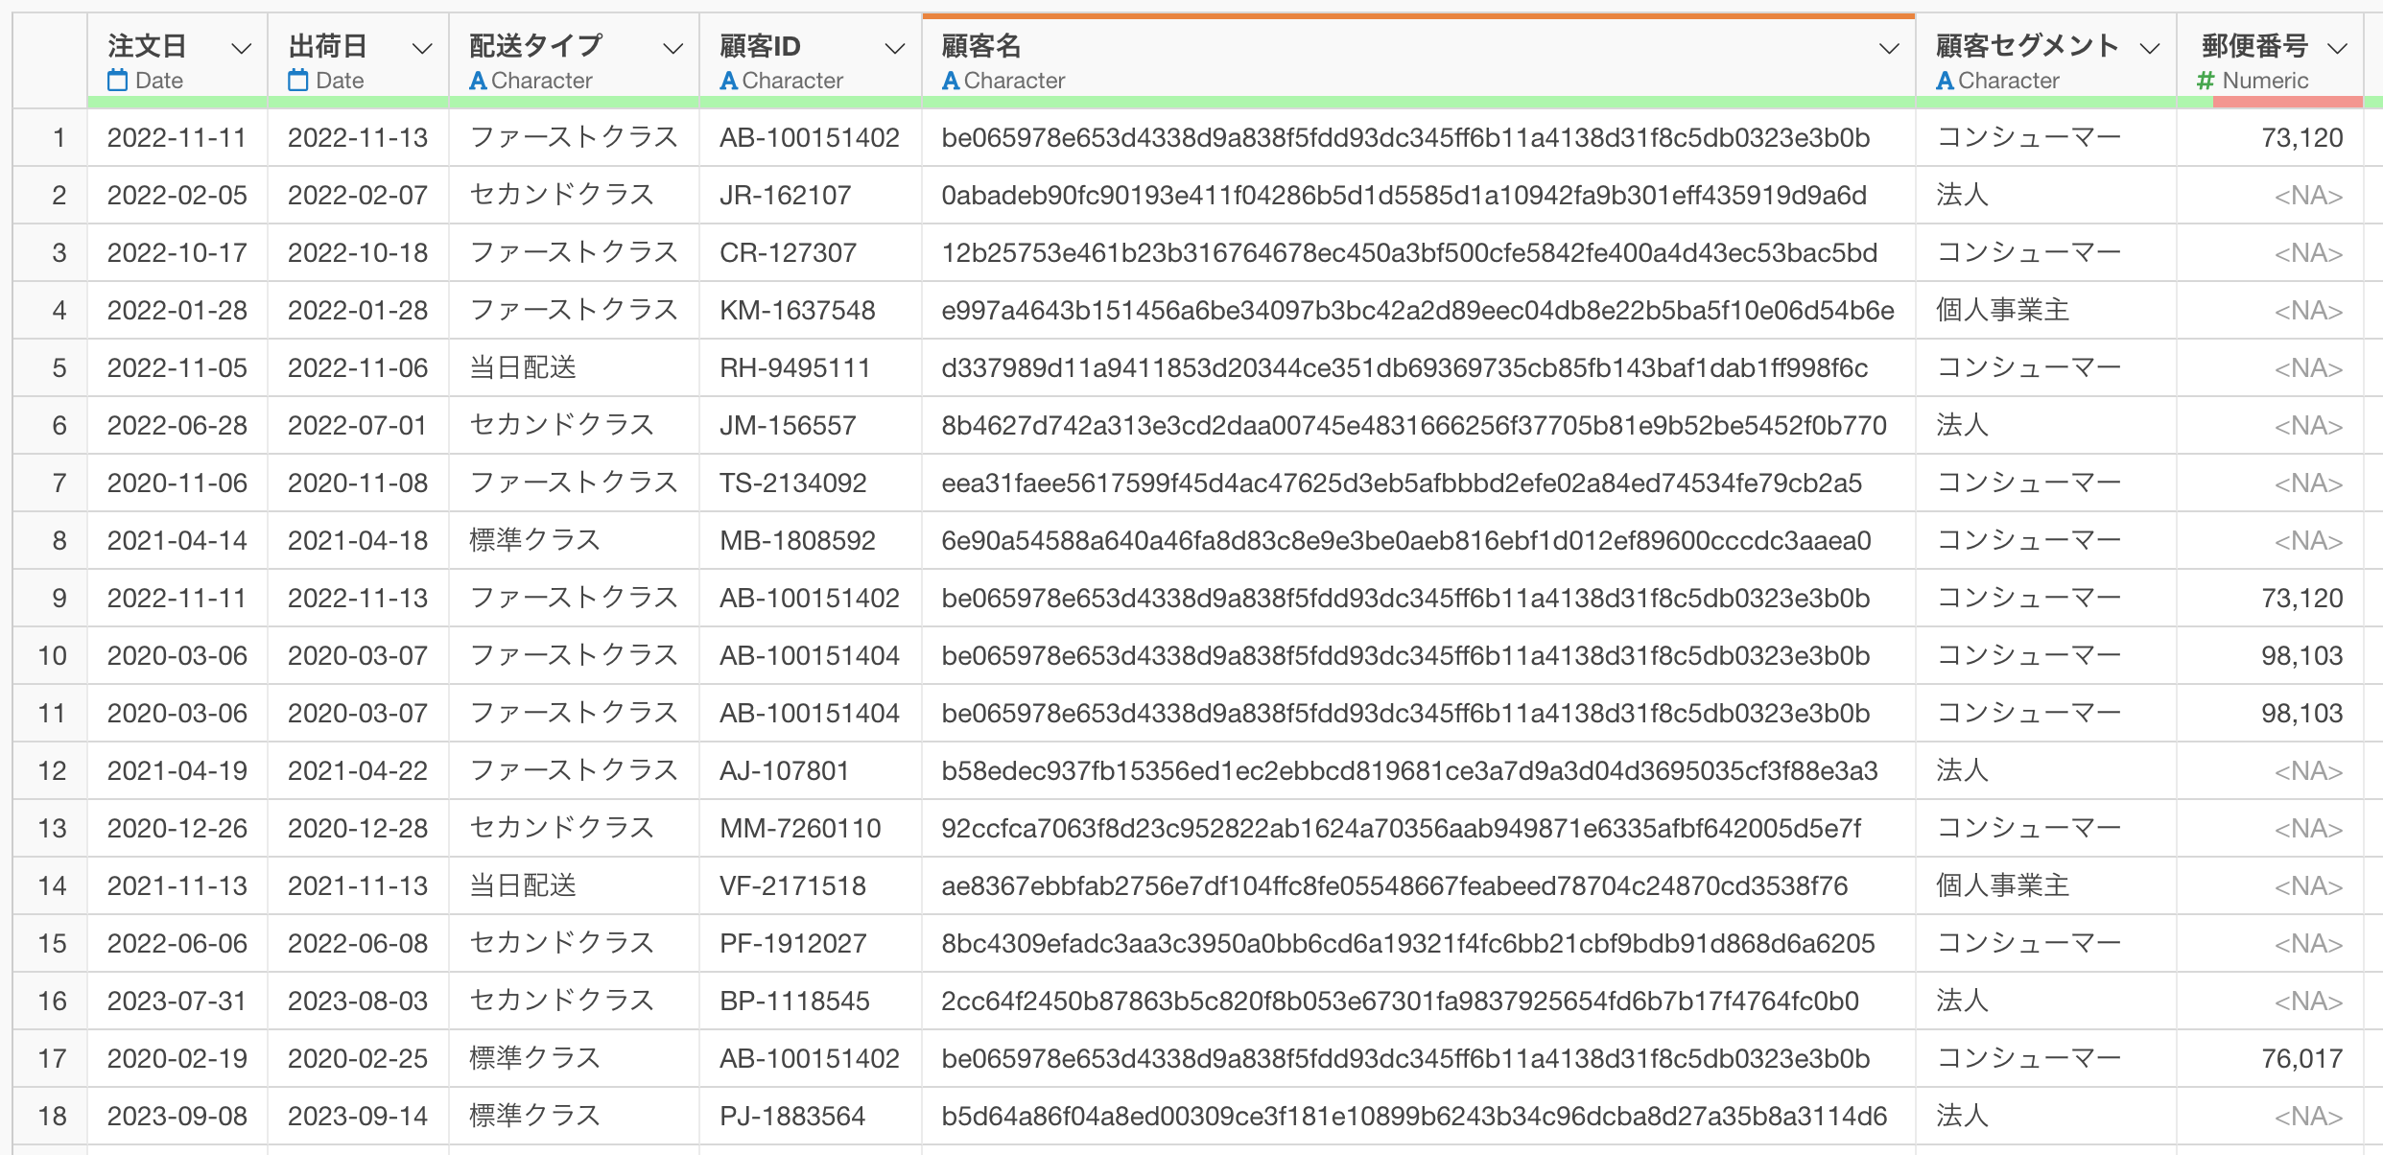Click Character type icon under 配送タイプ
Screen dimensions: 2383x1155
(478, 81)
